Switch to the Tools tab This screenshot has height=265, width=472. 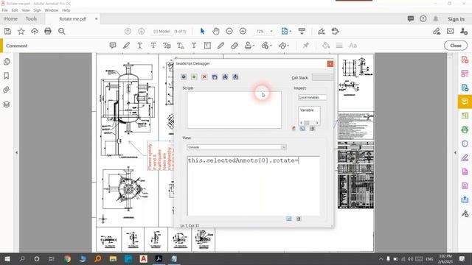[31, 18]
